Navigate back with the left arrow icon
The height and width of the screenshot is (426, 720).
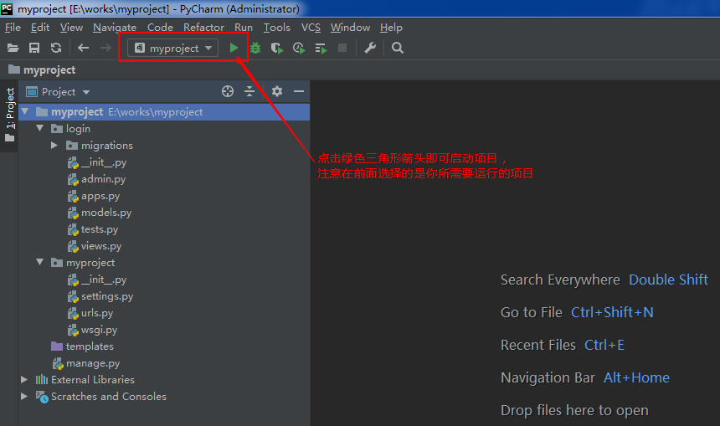83,48
